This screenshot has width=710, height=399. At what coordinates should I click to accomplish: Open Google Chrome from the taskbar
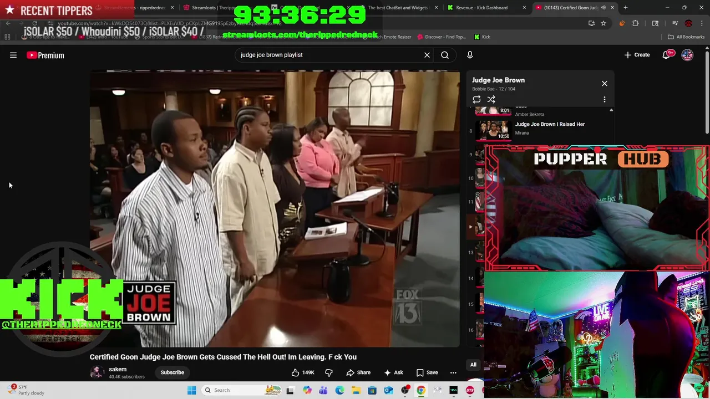pyautogui.click(x=421, y=390)
